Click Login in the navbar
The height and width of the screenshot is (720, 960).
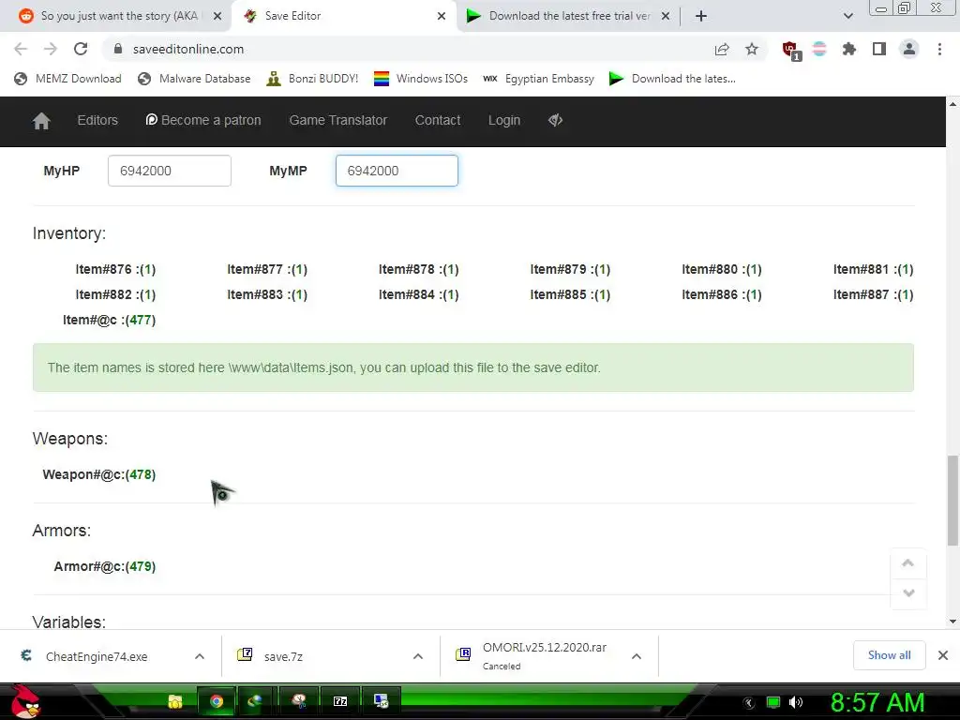coord(504,120)
